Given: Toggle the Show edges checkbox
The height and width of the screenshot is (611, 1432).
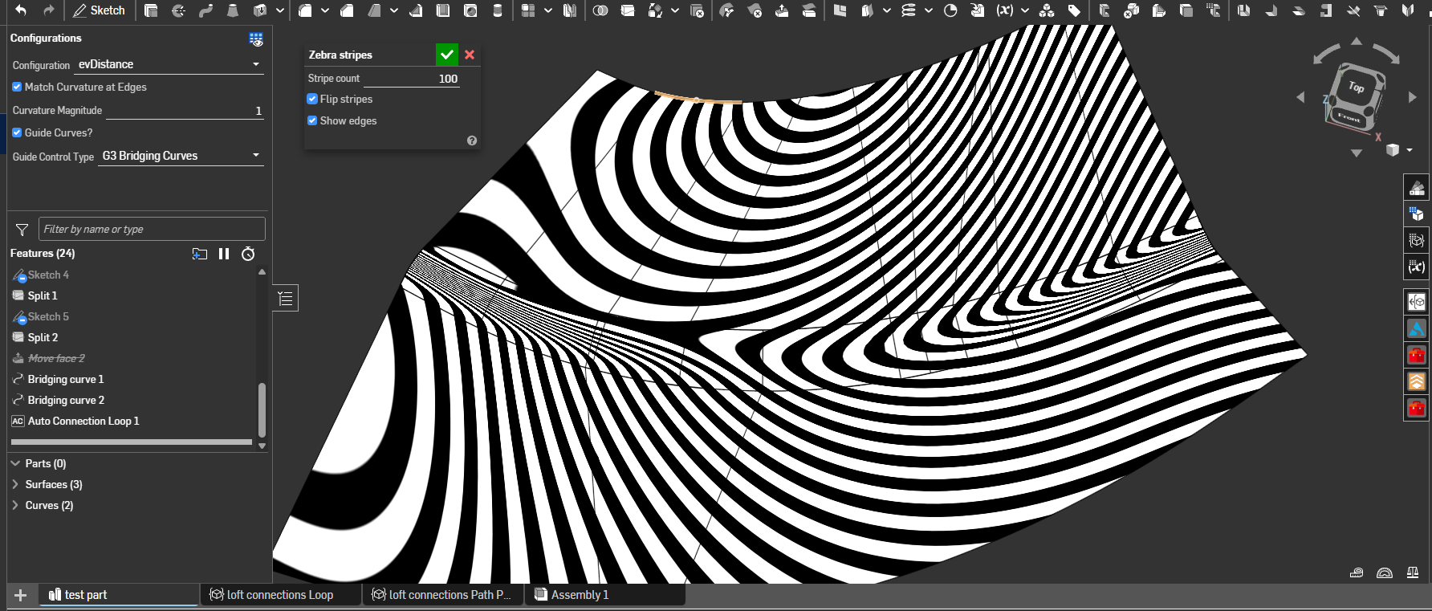Looking at the screenshot, I should (312, 120).
